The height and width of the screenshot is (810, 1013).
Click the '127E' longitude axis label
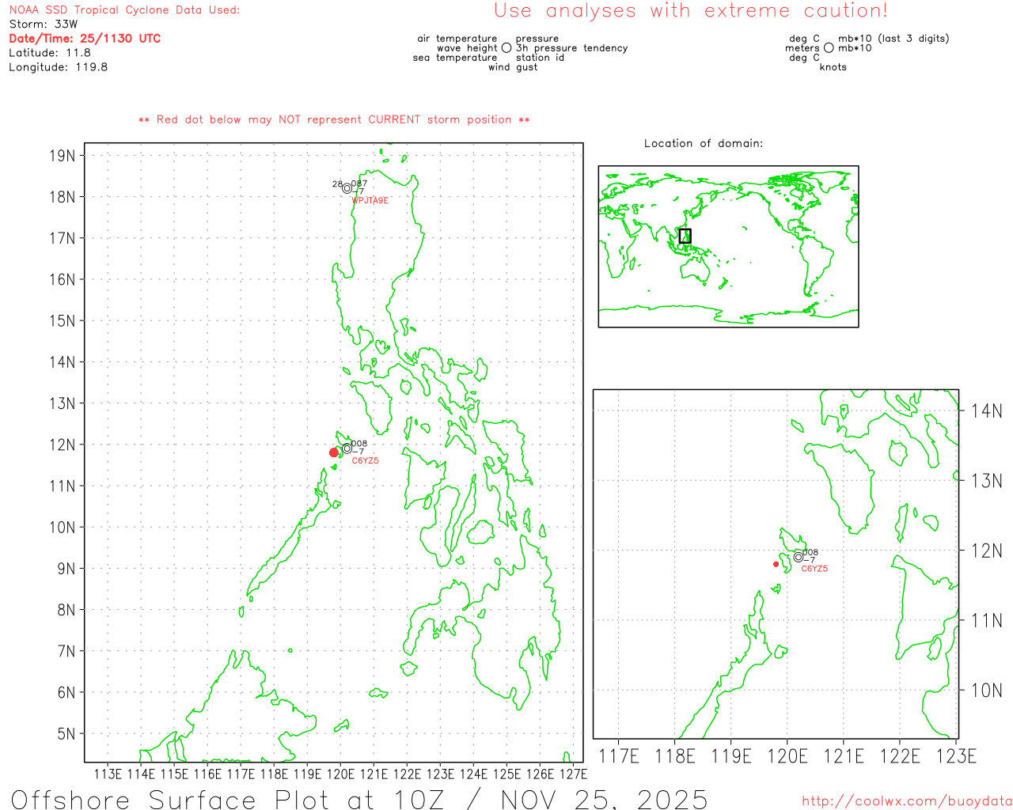pos(573,774)
